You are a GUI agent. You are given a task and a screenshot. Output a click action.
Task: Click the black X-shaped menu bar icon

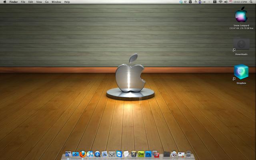[190, 2]
